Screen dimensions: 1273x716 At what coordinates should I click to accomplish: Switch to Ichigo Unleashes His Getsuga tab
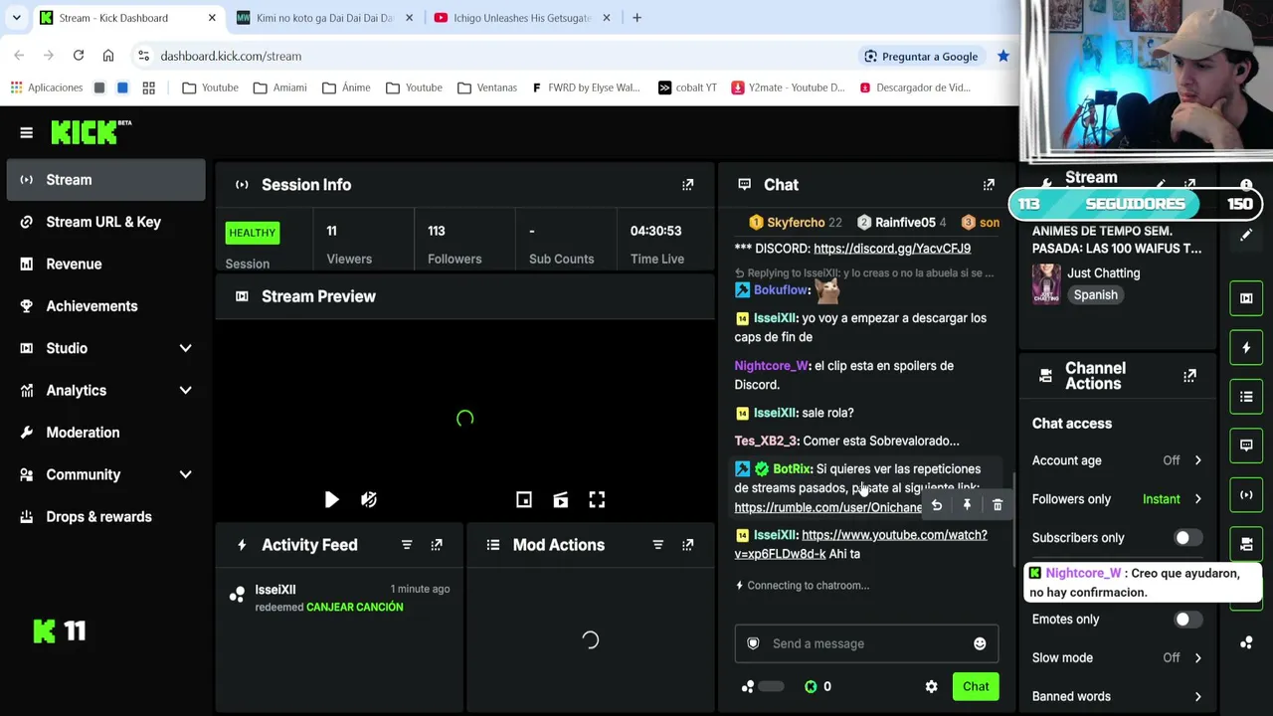tap(522, 18)
